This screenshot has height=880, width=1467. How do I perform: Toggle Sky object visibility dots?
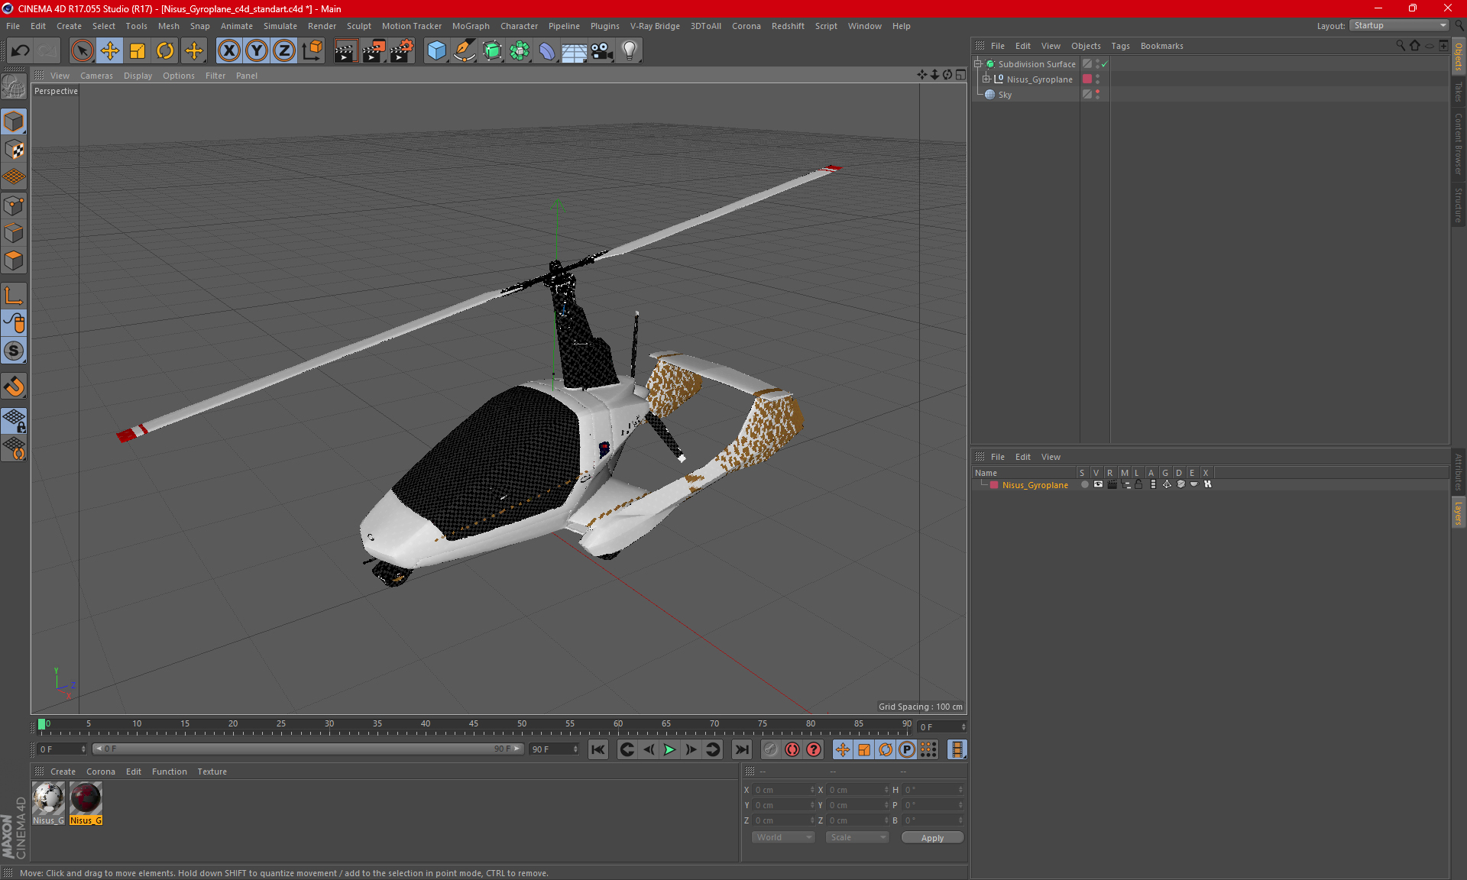[x=1098, y=94]
